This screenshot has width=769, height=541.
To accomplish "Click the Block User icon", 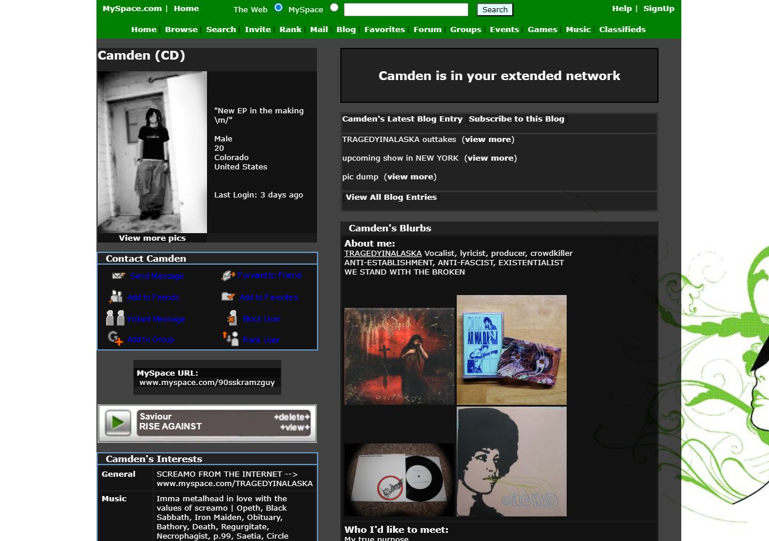I will [x=232, y=318].
